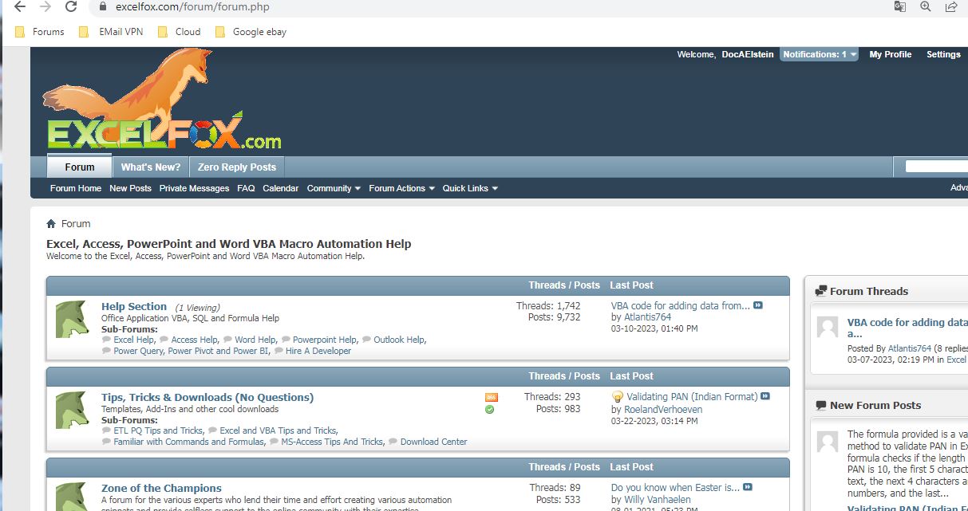Click the padlock site info icon
Image resolution: width=968 pixels, height=511 pixels.
(101, 7)
